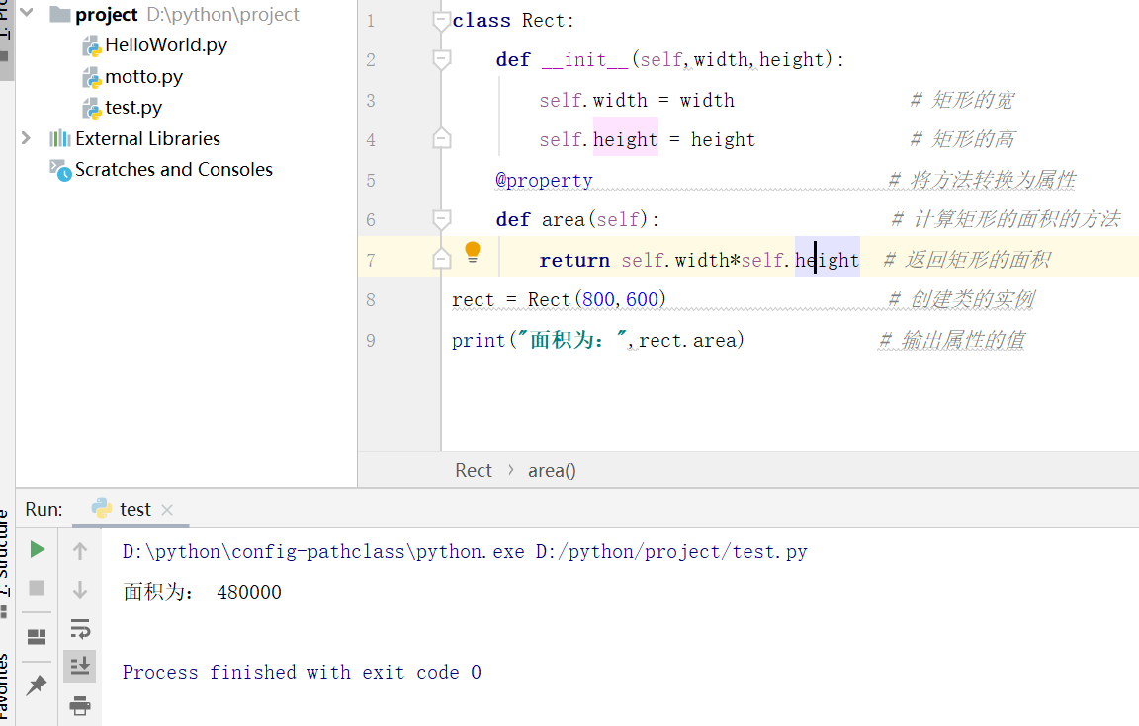Click highlighted 'height' in self.height on line 4
Image resolution: width=1139 pixels, height=726 pixels.
click(626, 139)
